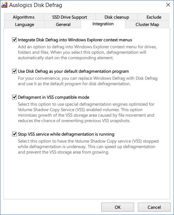This screenshot has height=215, width=174.
Task: Uncheck Integrate Disk Defrag into Explorer context menus
Action: click(x=14, y=40)
